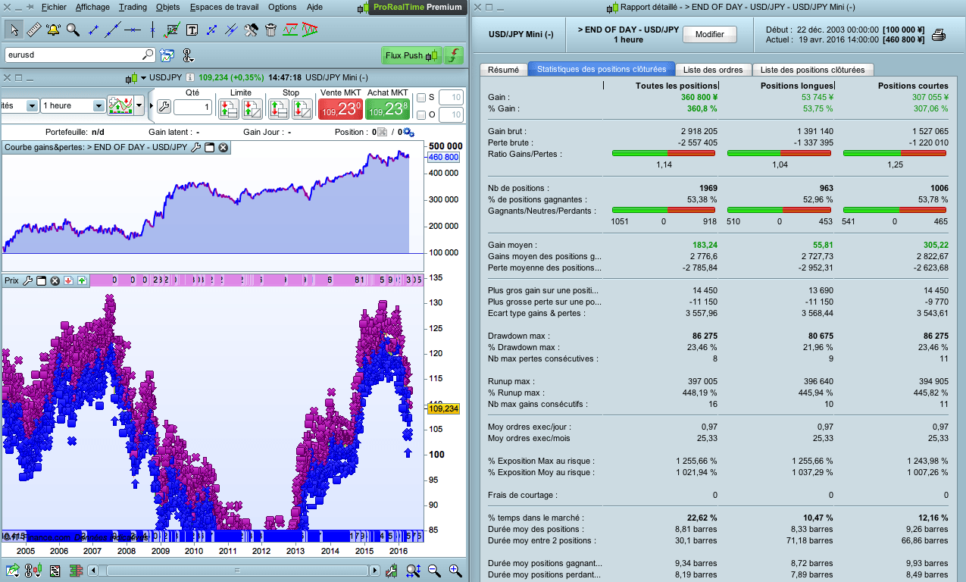Viewport: 966px width, 582px height.
Task: Click zoom in magnifier at chart bottom
Action: click(455, 571)
